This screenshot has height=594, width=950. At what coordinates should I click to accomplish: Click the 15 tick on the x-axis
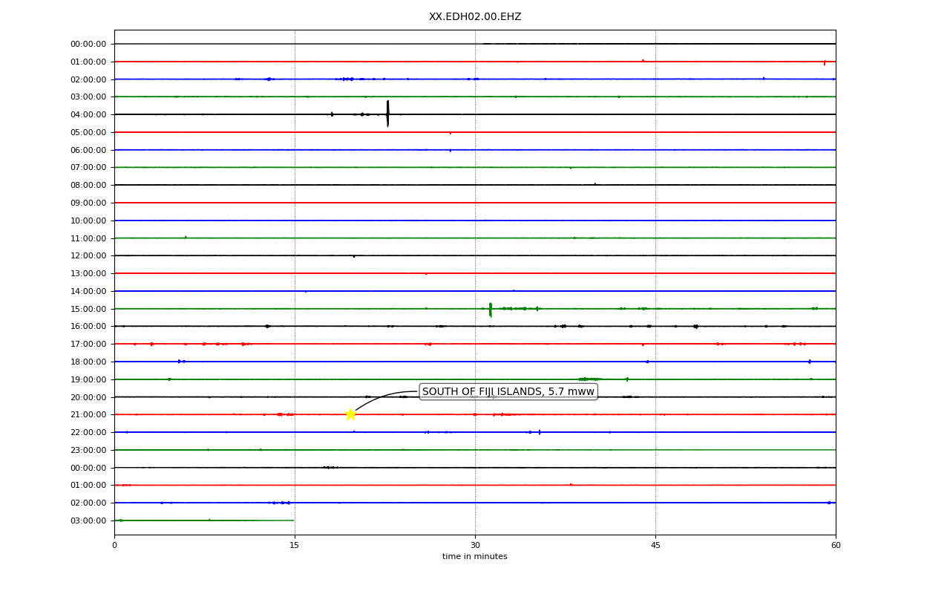tap(295, 545)
